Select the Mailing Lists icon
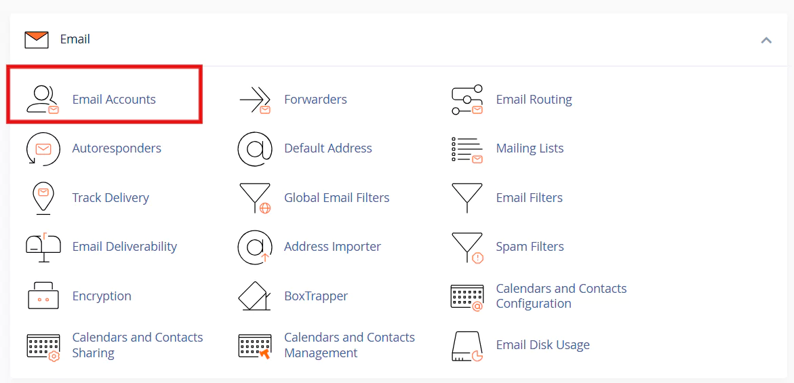Viewport: 794px width, 383px height. (467, 150)
